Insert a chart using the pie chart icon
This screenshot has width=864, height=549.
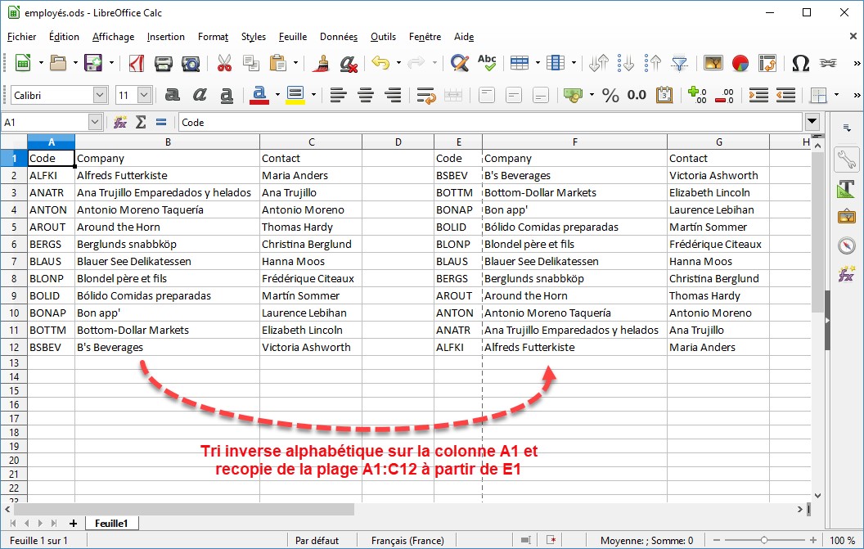click(740, 63)
